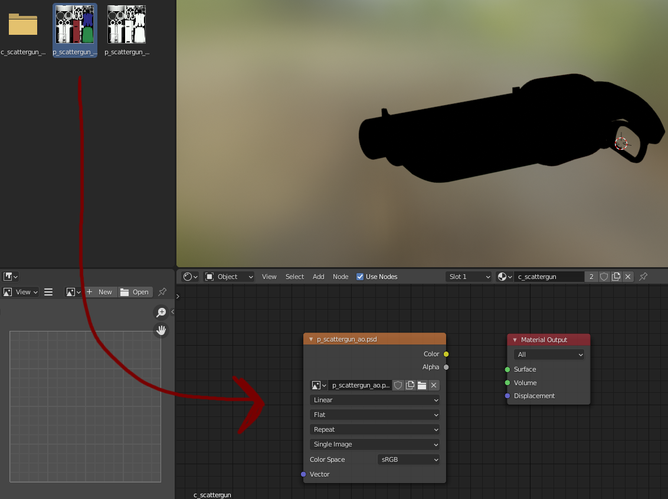Open the Object shader type dropdown
The image size is (668, 499).
[229, 277]
